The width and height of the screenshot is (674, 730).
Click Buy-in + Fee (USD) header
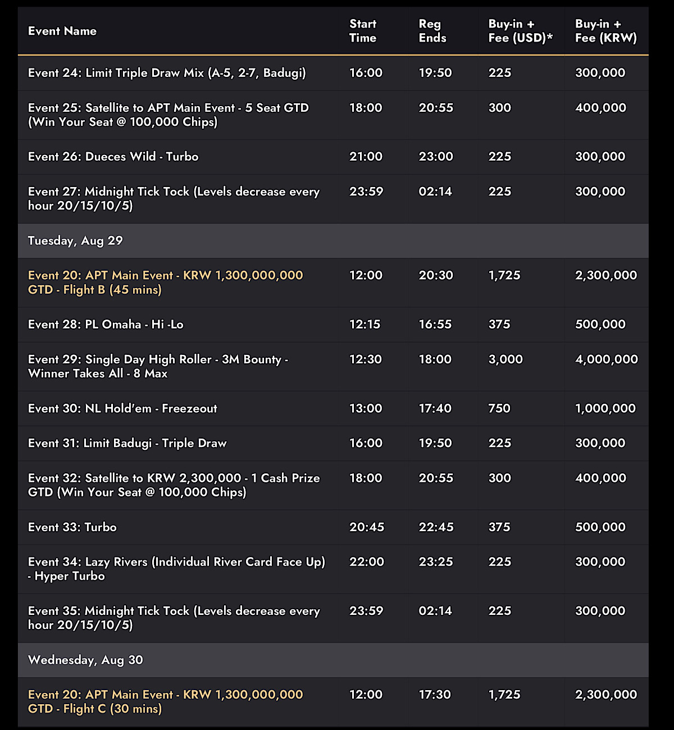(521, 31)
